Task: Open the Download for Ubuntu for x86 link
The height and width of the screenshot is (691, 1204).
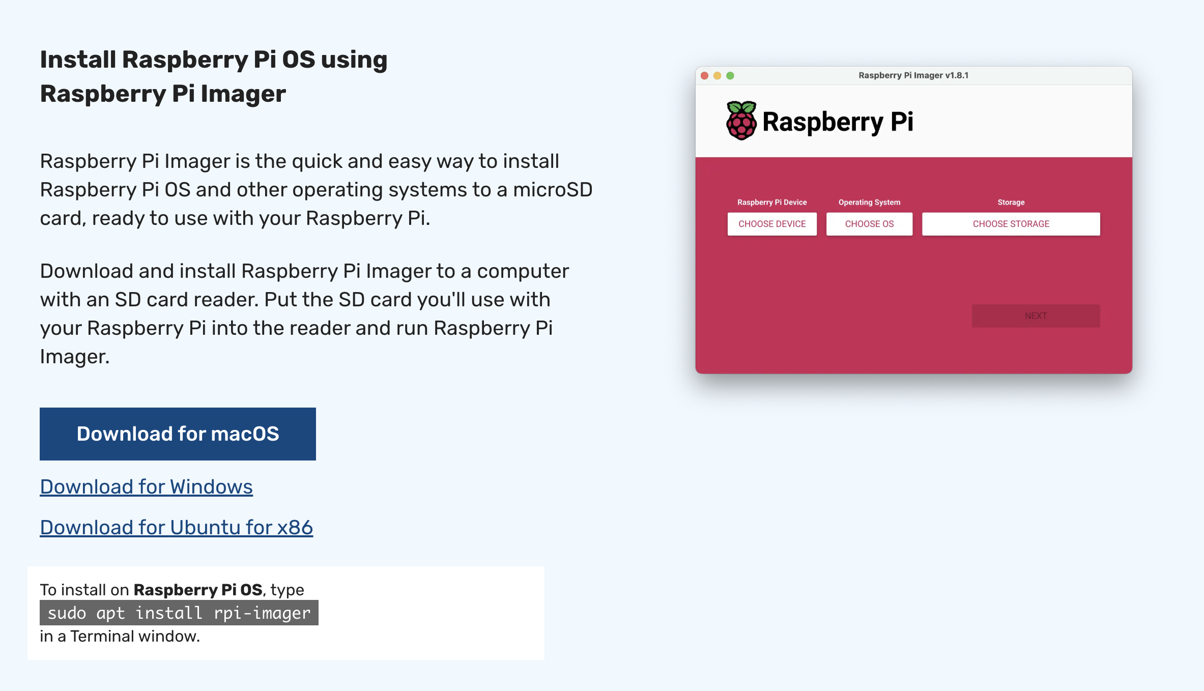Action: point(177,528)
